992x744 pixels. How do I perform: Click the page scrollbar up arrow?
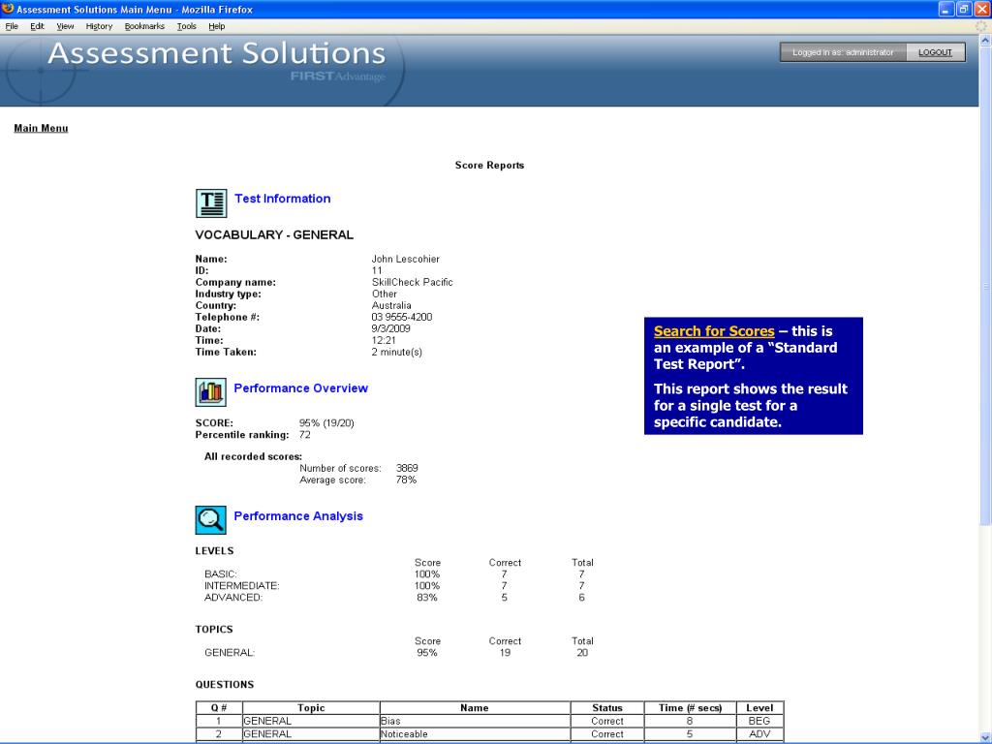(985, 40)
